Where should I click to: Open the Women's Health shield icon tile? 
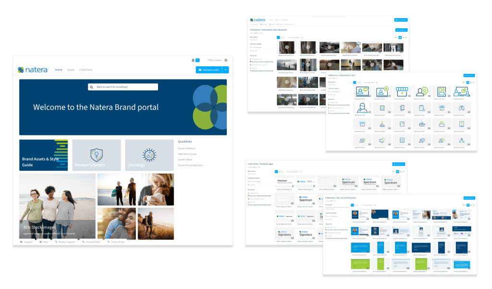(x=97, y=155)
